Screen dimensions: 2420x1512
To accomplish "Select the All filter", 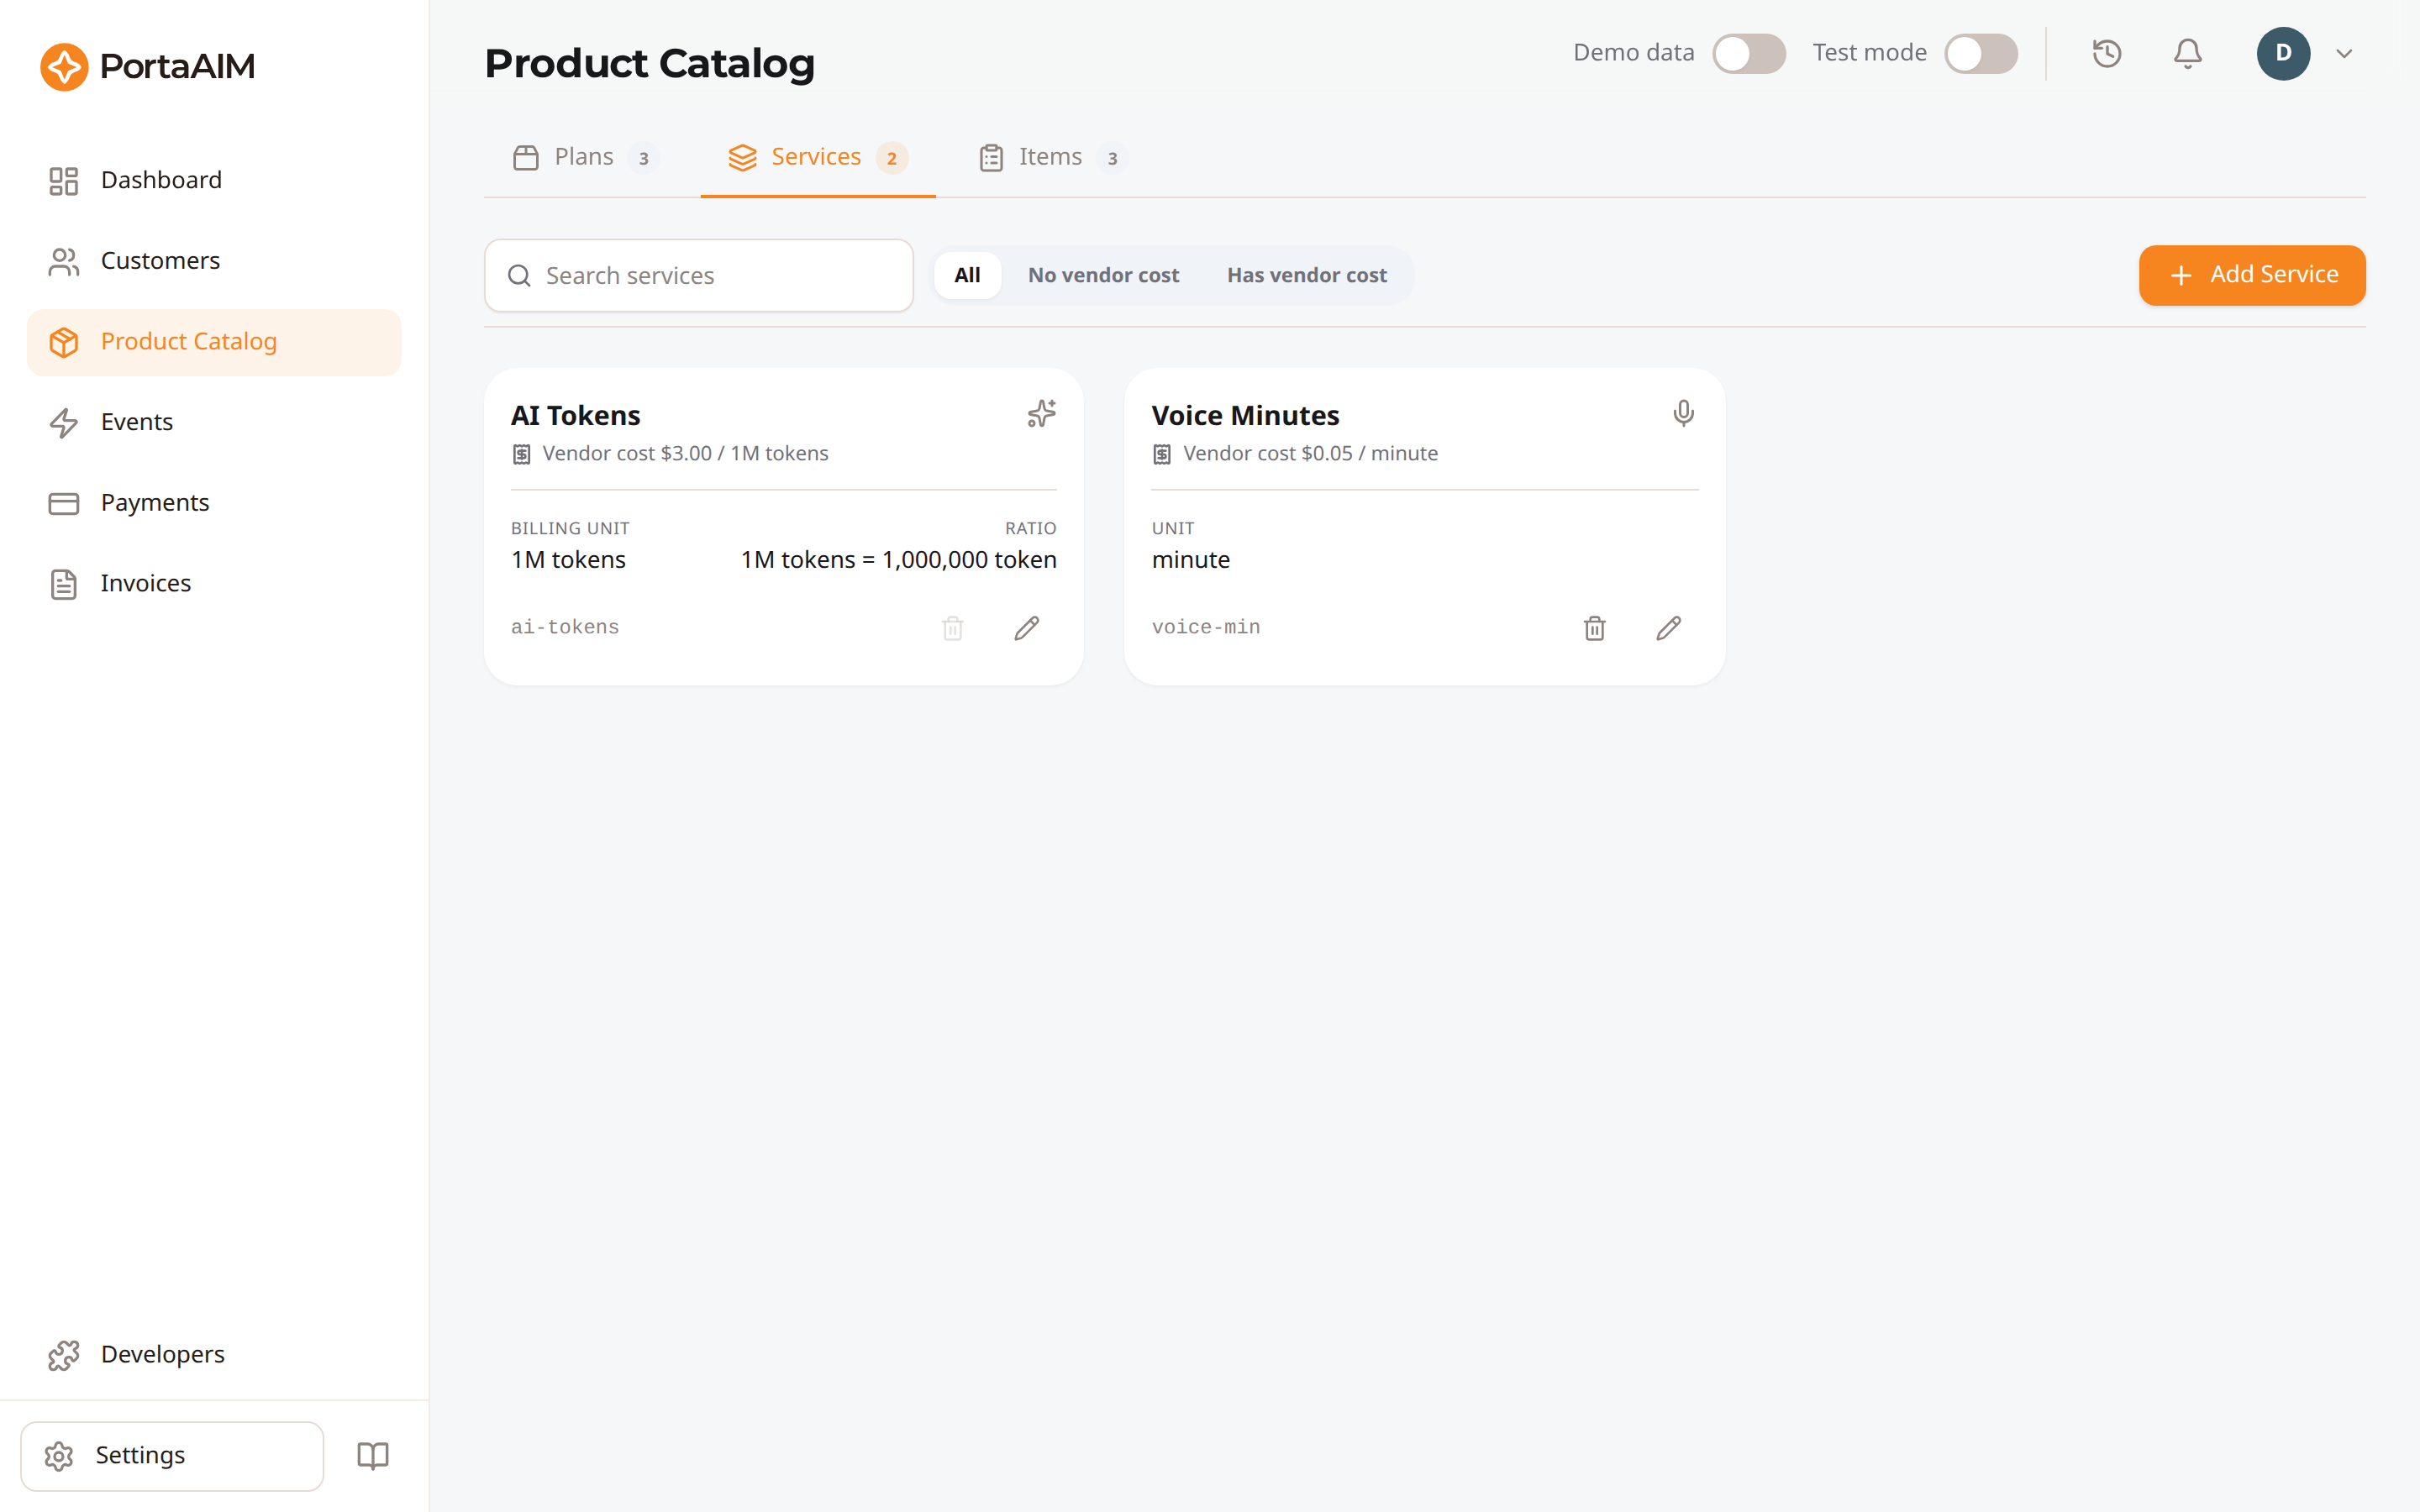I will pyautogui.click(x=967, y=275).
